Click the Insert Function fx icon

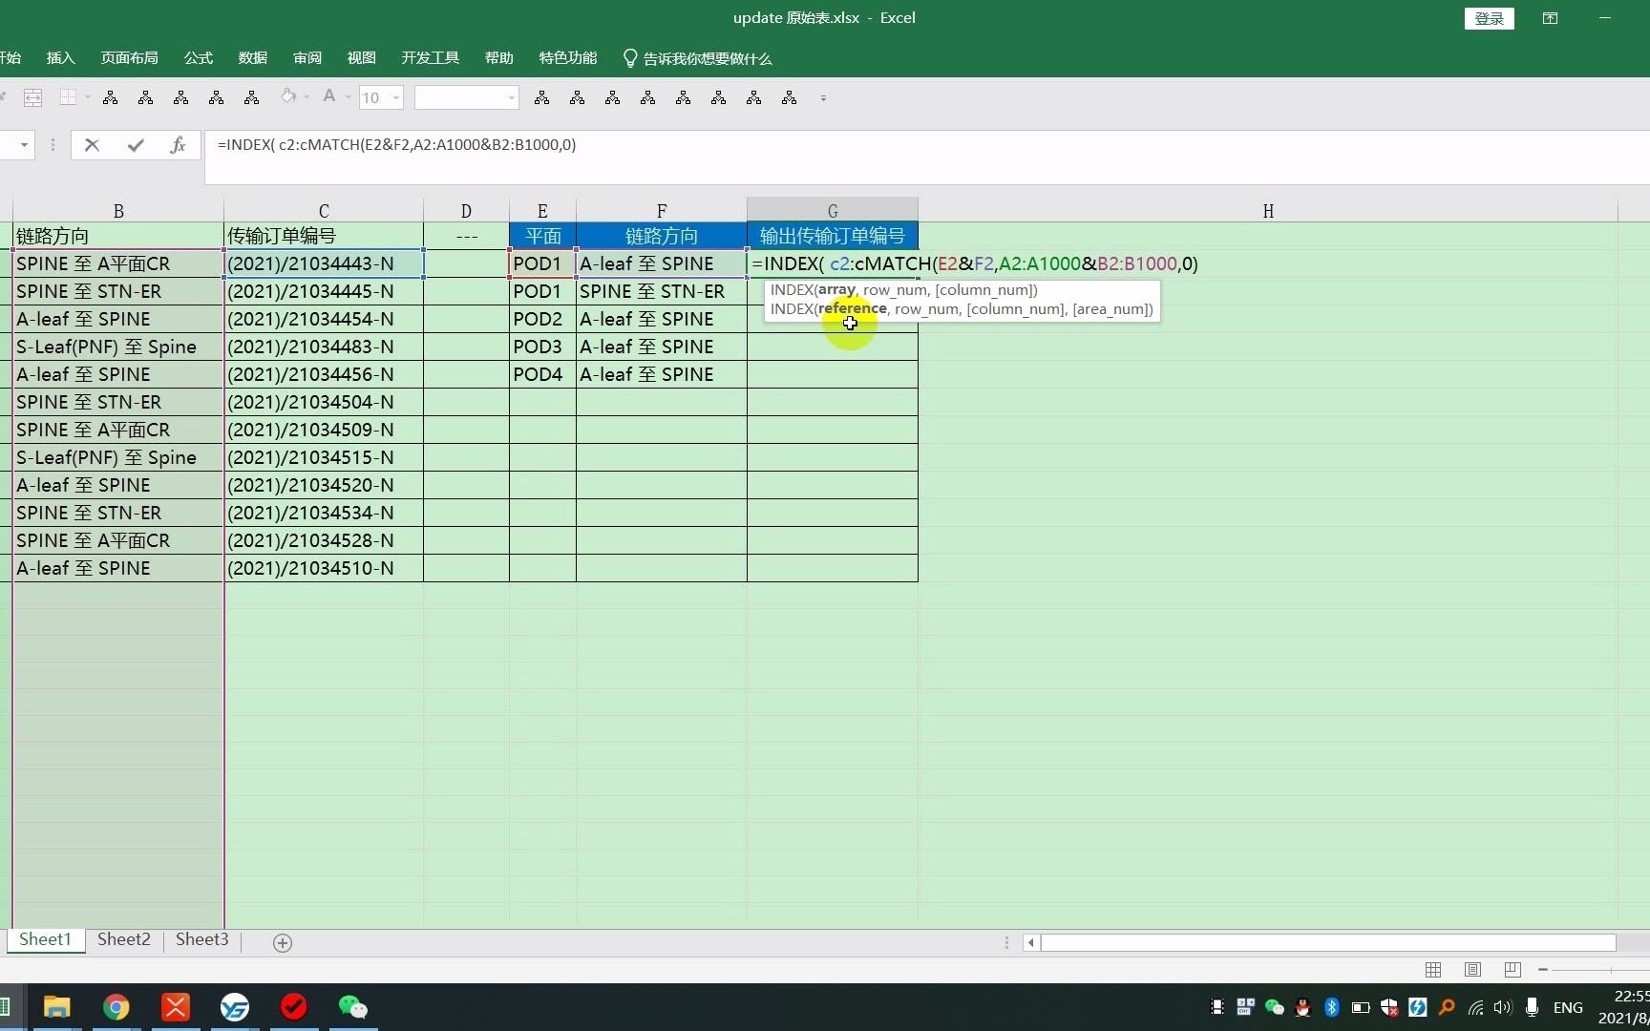point(178,144)
